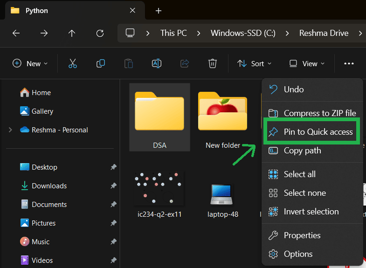This screenshot has width=366, height=268.
Task: Go up one folder level
Action: [x=72, y=33]
